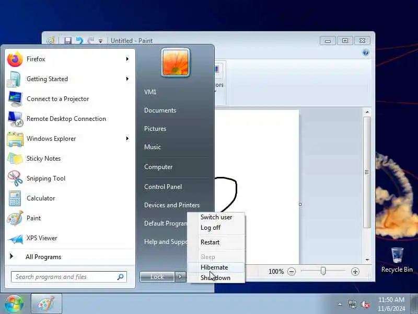Select the Paint taskbar button

pos(47,304)
